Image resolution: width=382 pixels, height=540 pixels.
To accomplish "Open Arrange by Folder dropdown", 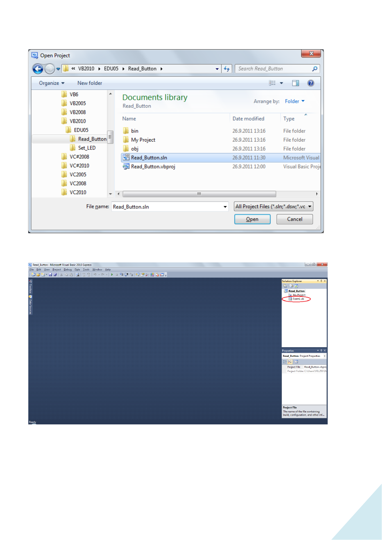I will 295,101.
